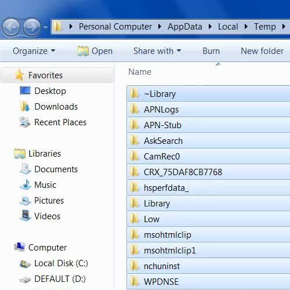Viewport: 290px width, 290px height.
Task: Click the Music library note icon
Action: (x=26, y=184)
